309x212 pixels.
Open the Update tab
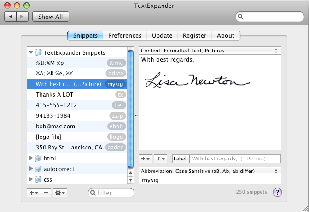(162, 35)
